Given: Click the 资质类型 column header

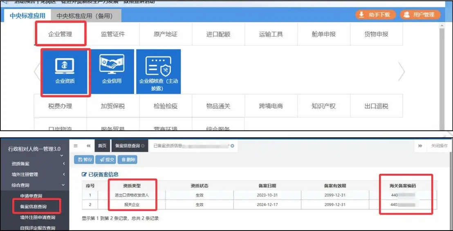Looking at the screenshot, I should 132,186.
